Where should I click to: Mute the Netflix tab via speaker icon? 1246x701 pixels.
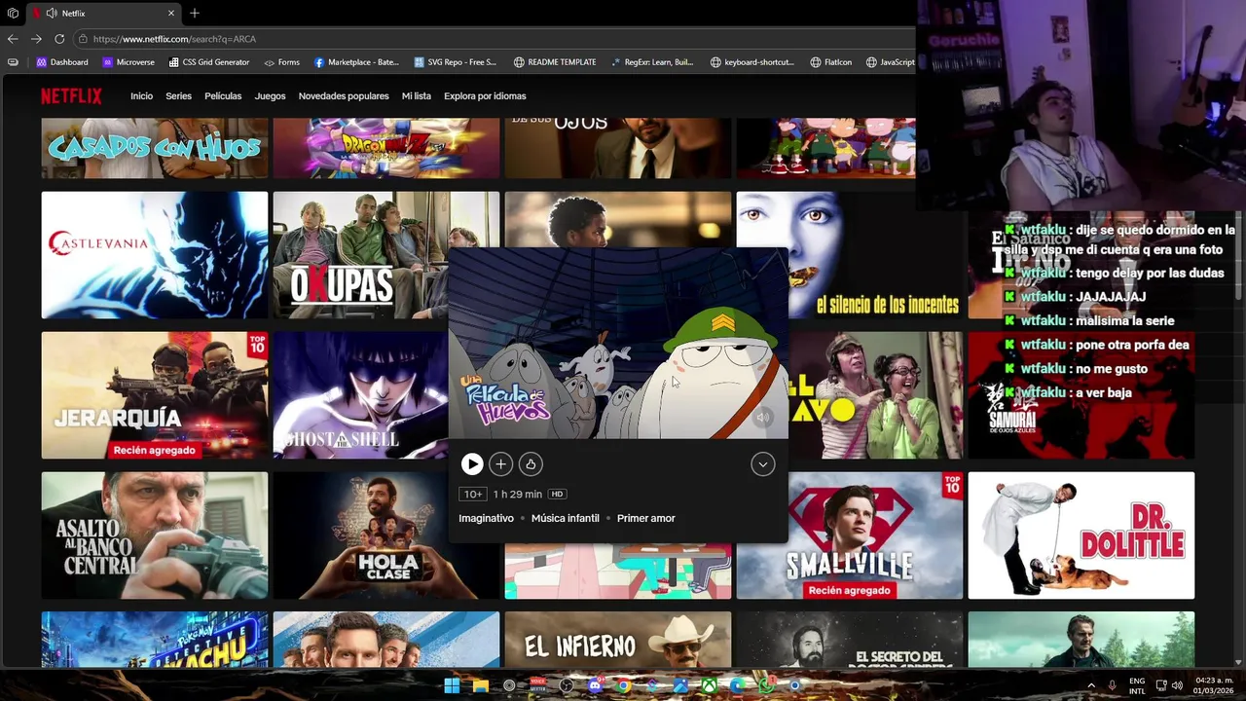(x=51, y=14)
